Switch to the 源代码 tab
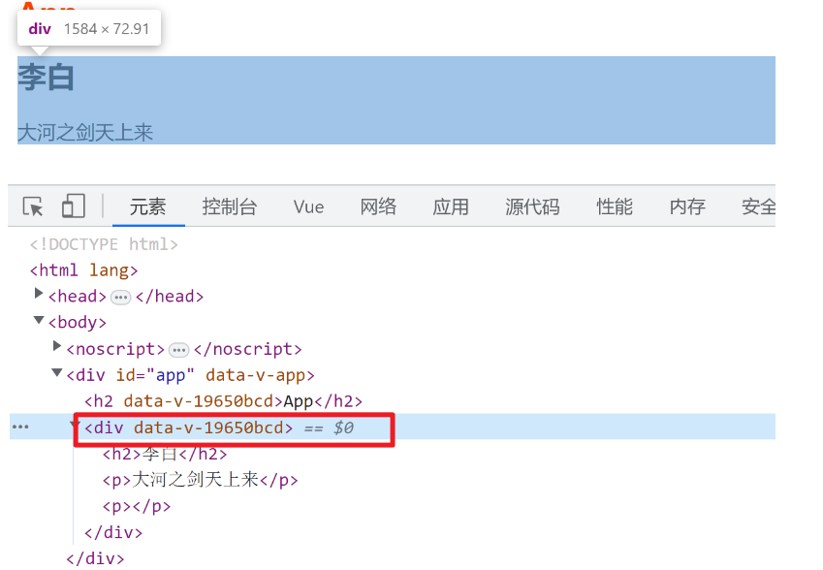The width and height of the screenshot is (823, 570). [532, 206]
